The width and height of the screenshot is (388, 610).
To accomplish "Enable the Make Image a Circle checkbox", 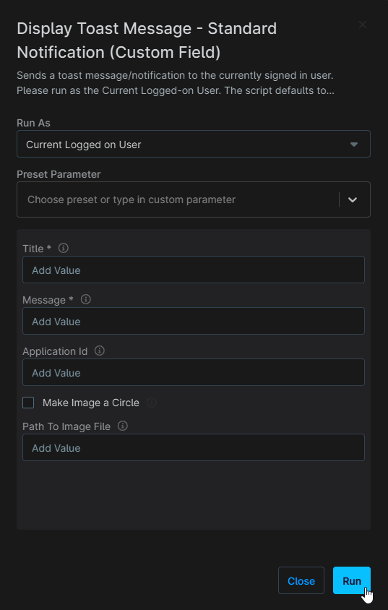I will point(28,403).
